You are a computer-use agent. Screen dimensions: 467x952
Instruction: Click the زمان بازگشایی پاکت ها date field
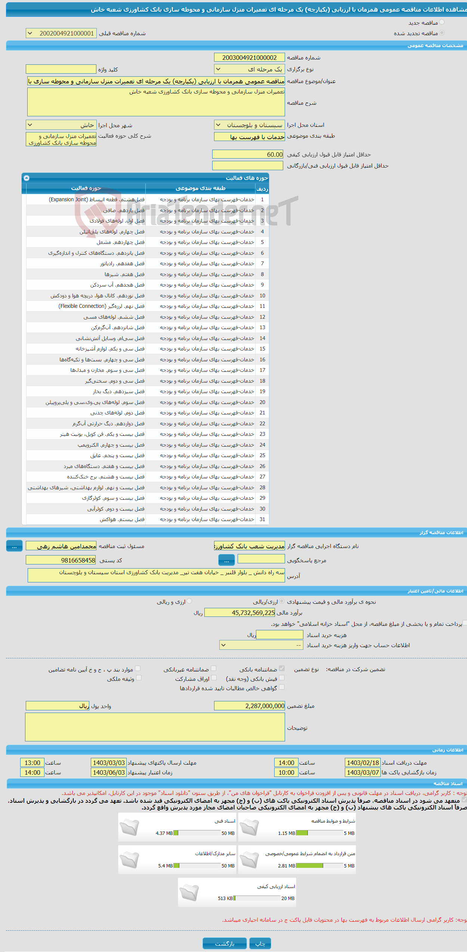362,772
